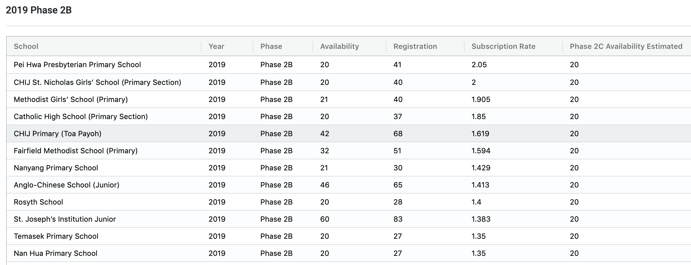This screenshot has height=265, width=691.
Task: Click the 2.05 subscription rate cell
Action: pos(479,65)
